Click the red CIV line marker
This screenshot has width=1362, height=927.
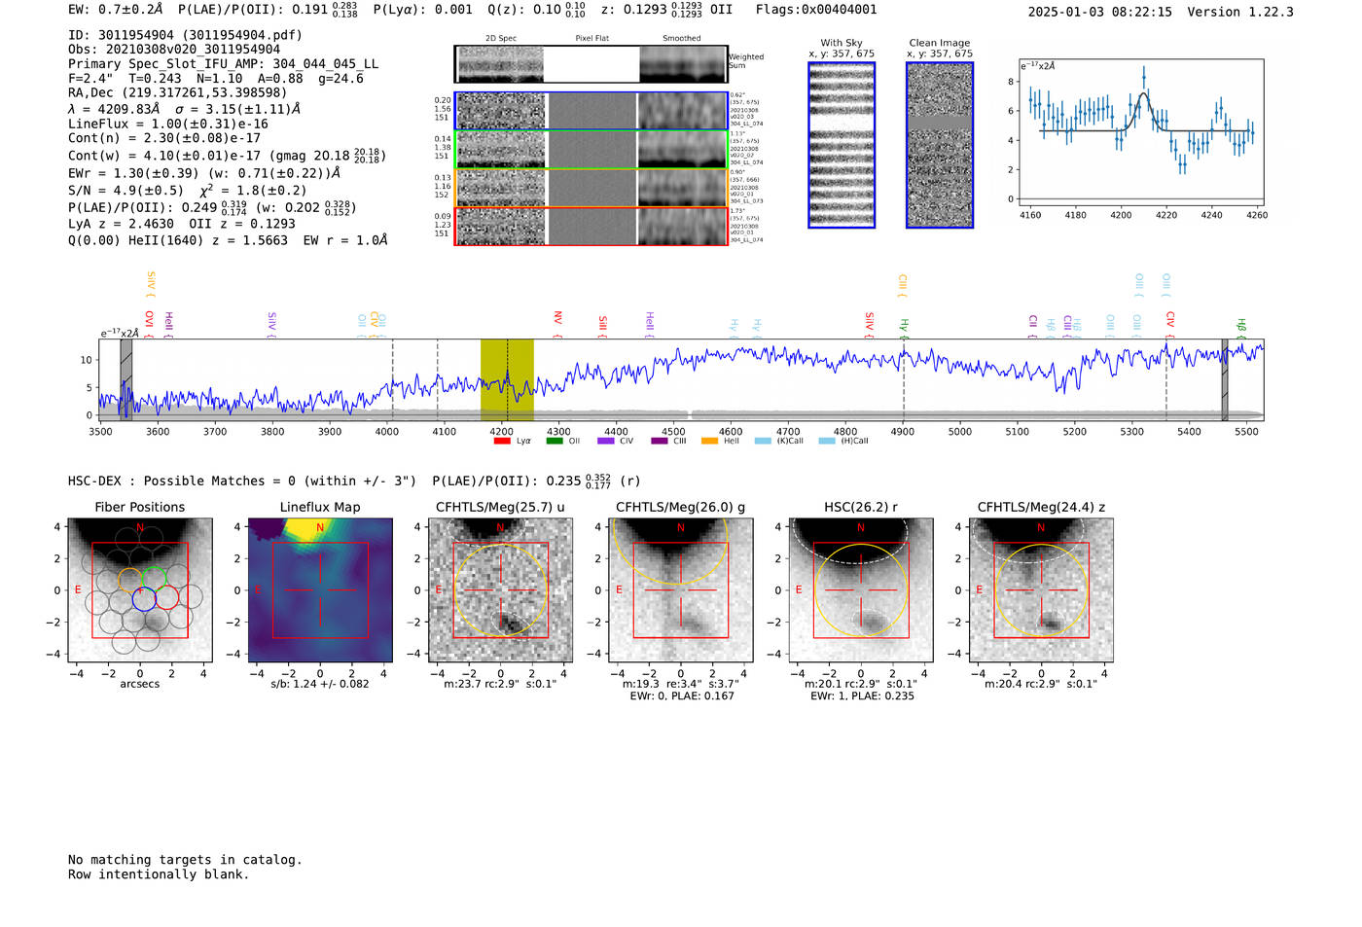(x=1170, y=324)
